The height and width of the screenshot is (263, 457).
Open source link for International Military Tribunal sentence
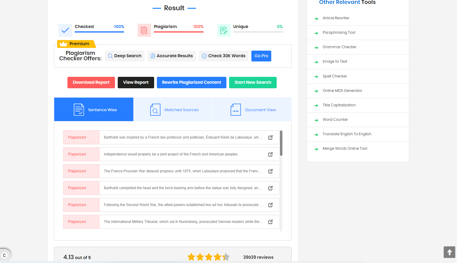pyautogui.click(x=270, y=222)
